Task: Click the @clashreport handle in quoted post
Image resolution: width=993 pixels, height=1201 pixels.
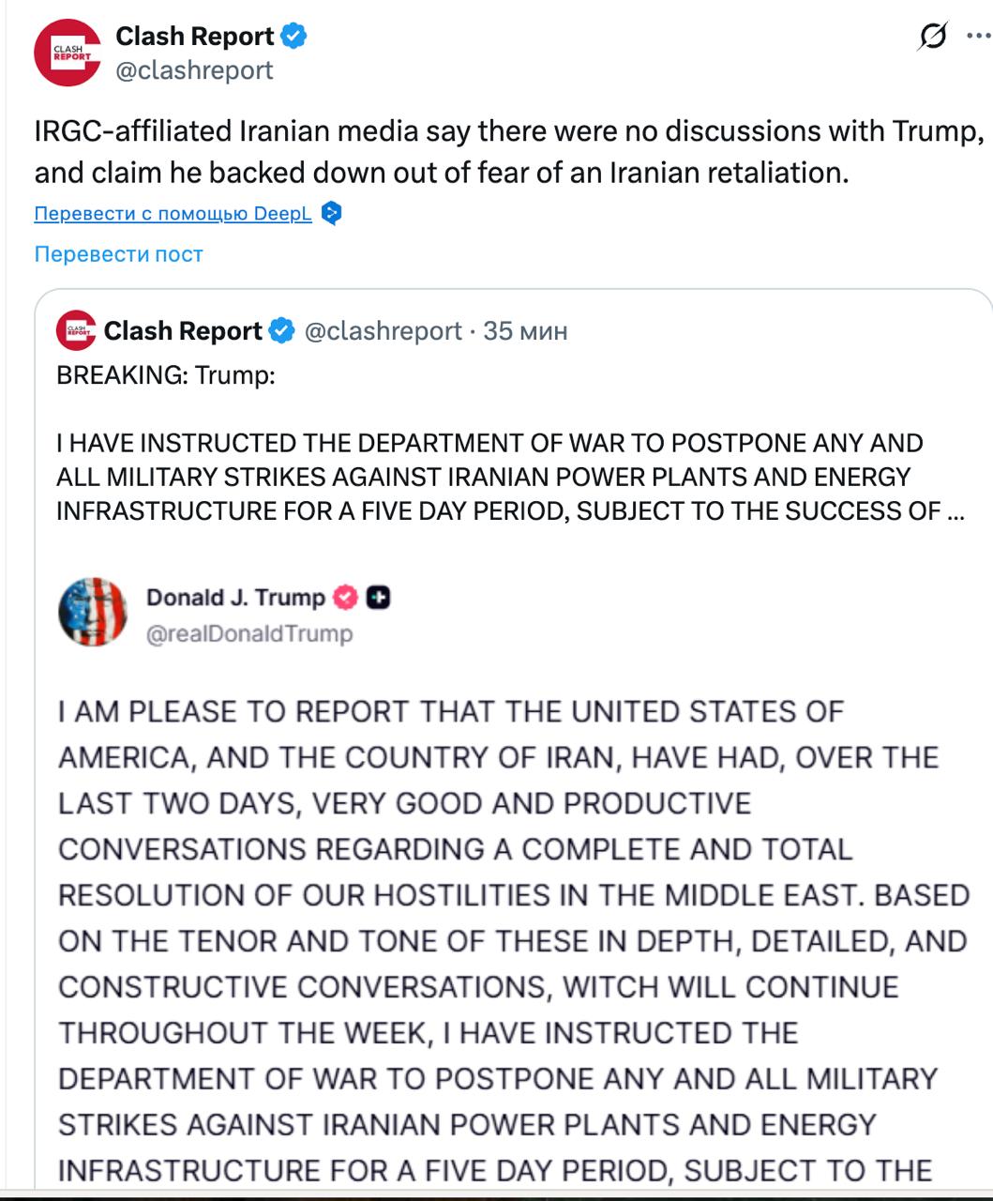Action: (x=384, y=330)
